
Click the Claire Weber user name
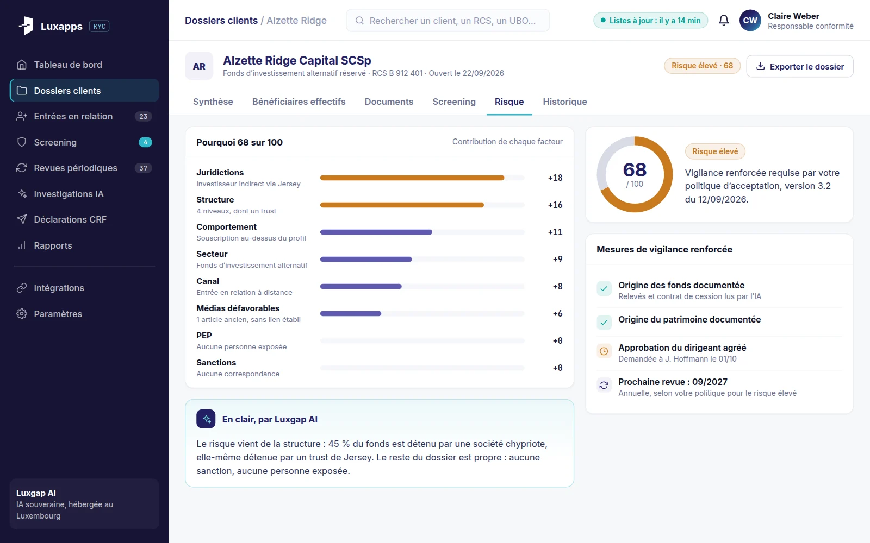(793, 16)
